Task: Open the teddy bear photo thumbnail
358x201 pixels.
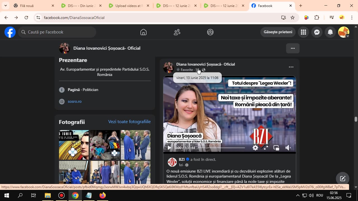Action: [x=105, y=145]
